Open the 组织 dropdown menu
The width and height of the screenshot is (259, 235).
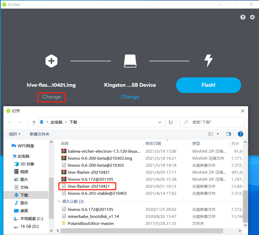point(15,134)
